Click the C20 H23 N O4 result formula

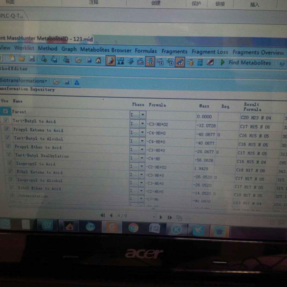click(256, 118)
